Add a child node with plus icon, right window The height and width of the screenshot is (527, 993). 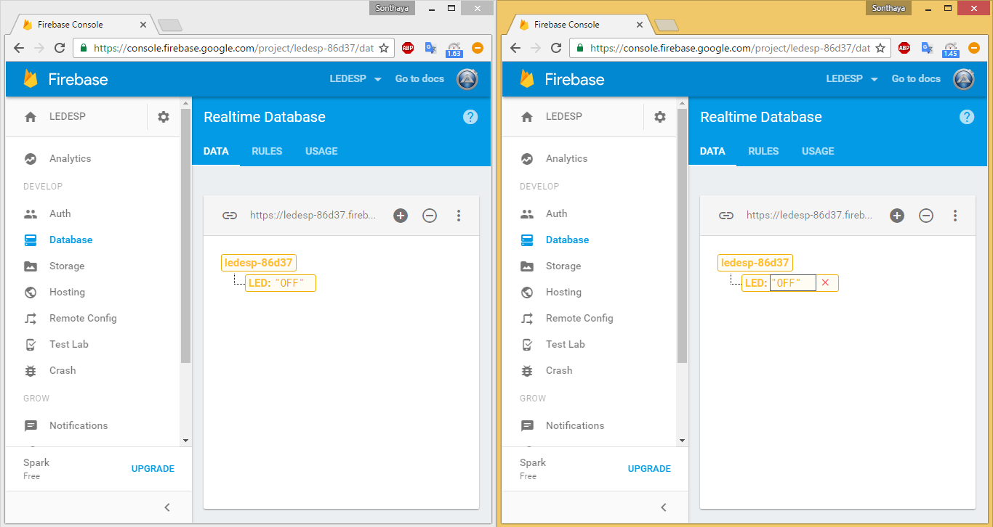(897, 216)
